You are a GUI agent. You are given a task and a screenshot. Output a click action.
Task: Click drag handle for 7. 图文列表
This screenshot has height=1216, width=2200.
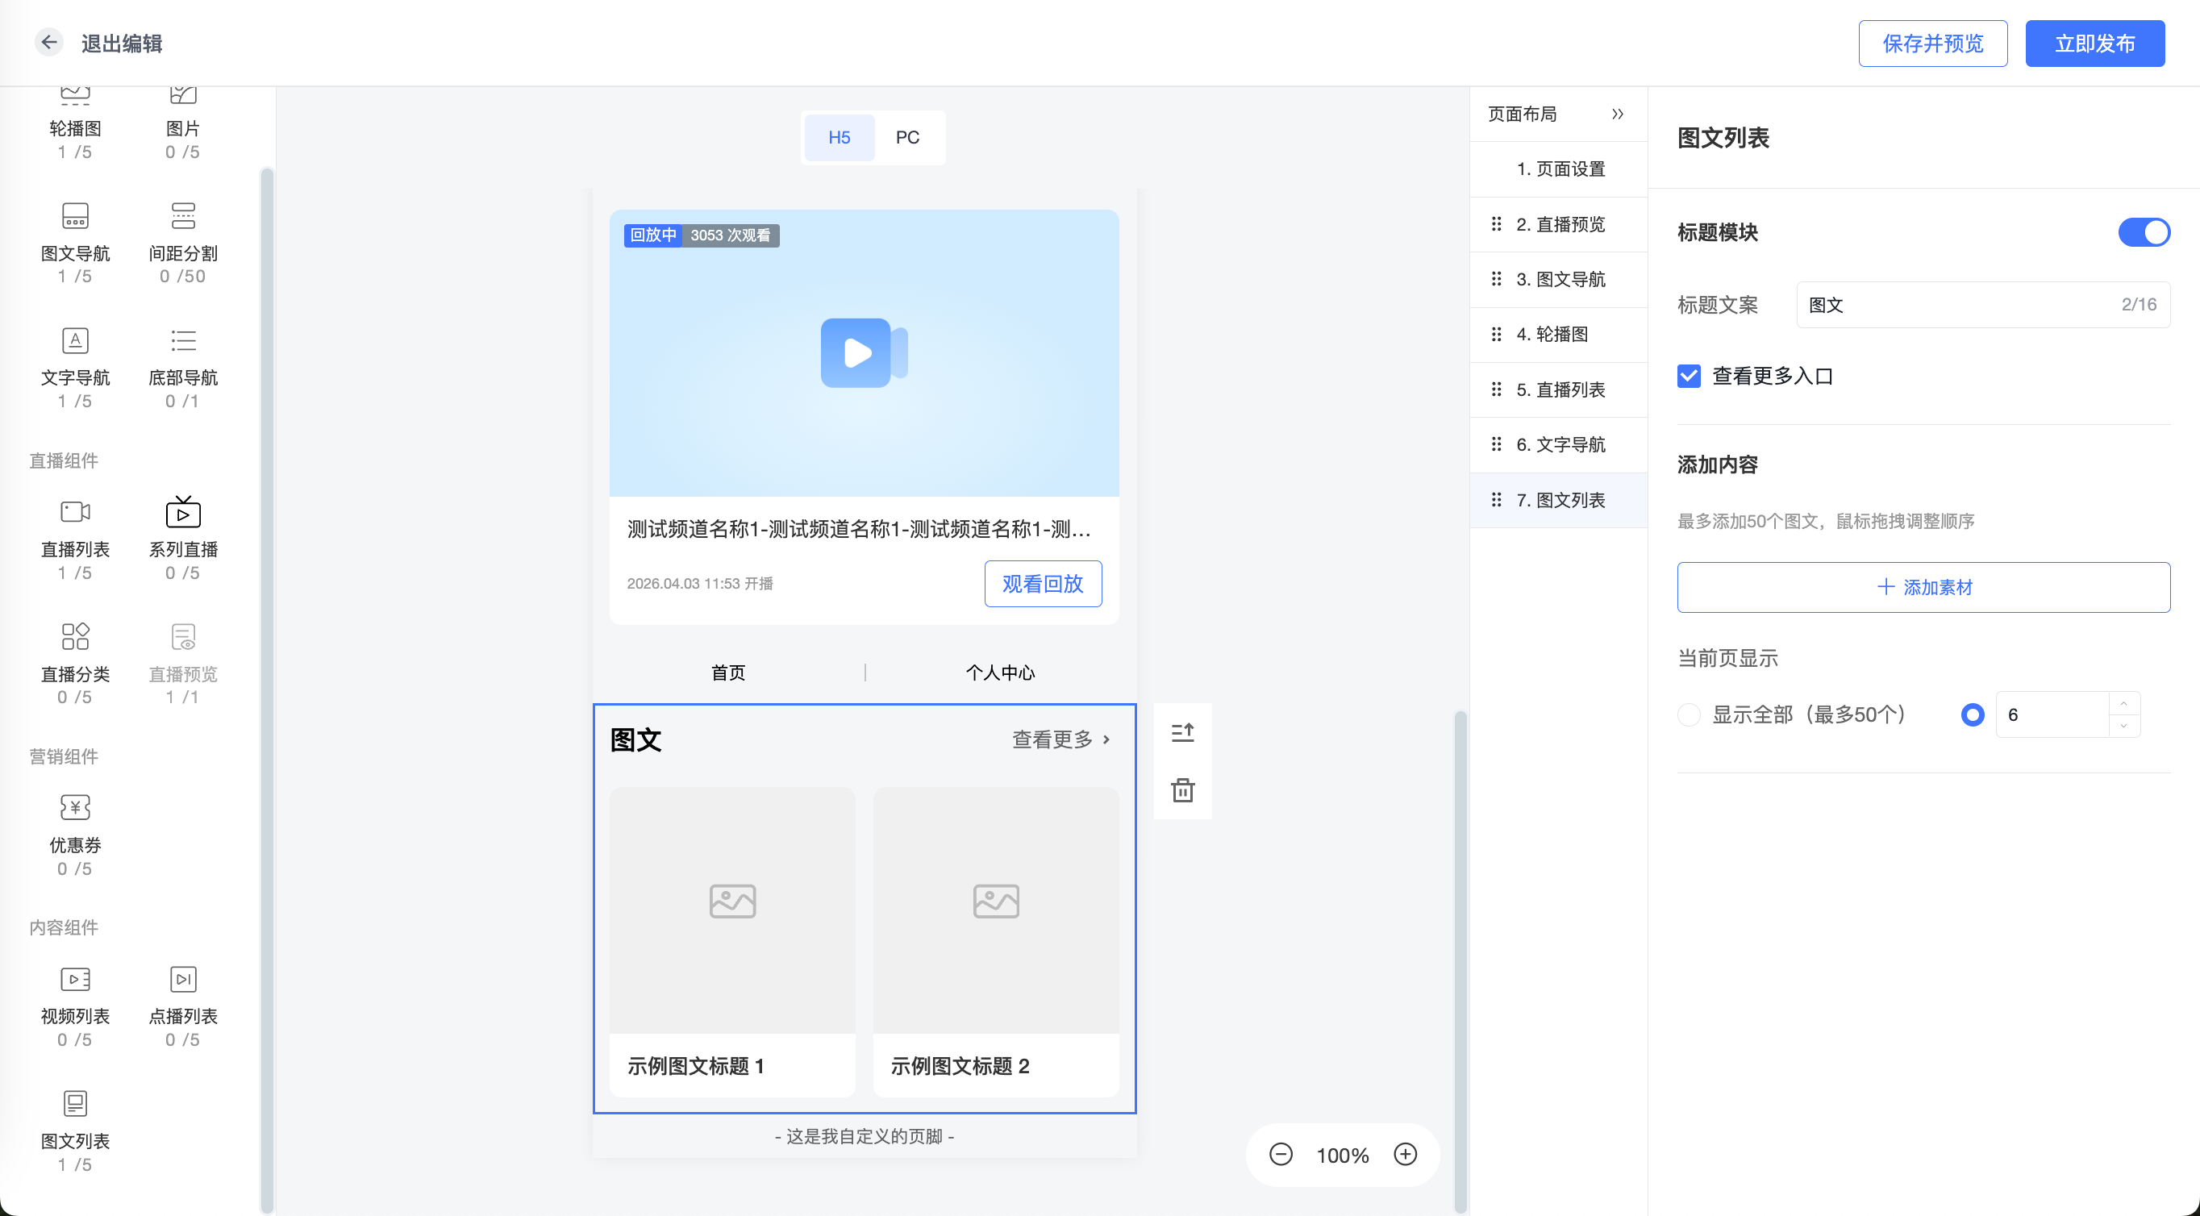[1496, 500]
